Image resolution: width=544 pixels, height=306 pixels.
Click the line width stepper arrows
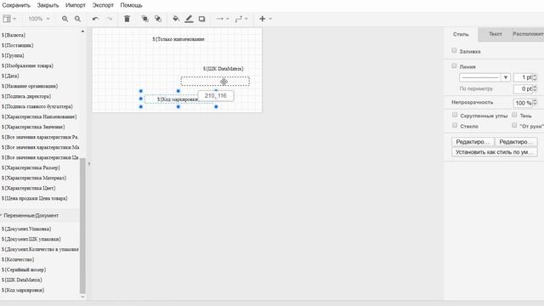click(535, 77)
